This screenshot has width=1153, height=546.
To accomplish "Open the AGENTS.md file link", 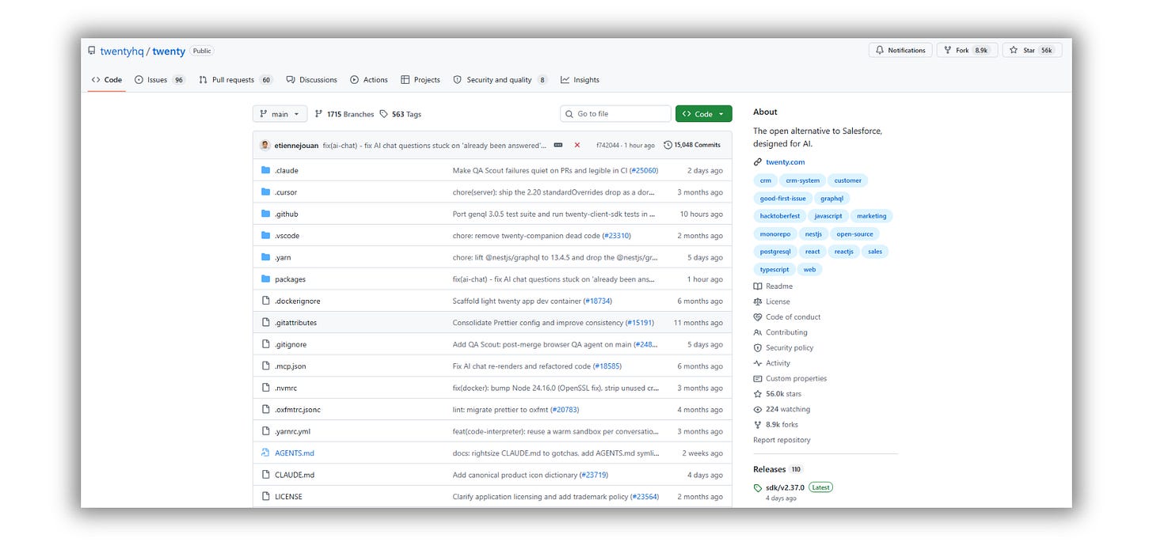I will click(294, 453).
